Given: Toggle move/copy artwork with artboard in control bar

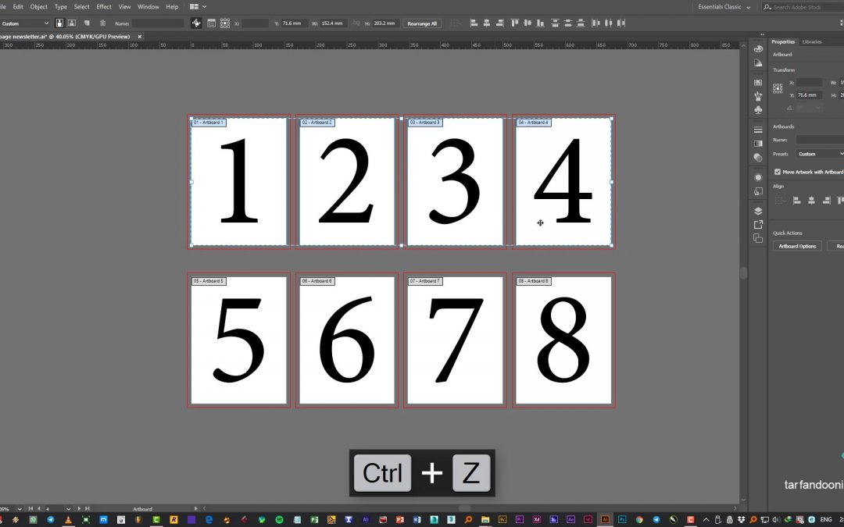Looking at the screenshot, I should click(195, 23).
